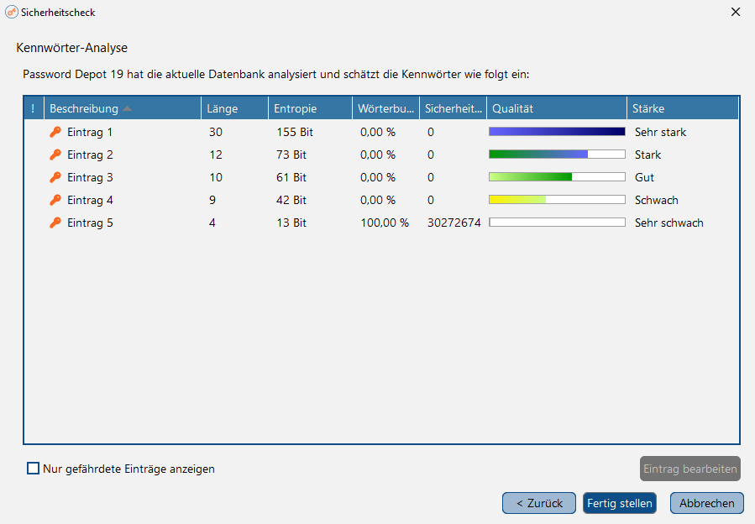This screenshot has height=524, width=755.
Task: Click the 'Gut' strength label
Action: [x=644, y=177]
